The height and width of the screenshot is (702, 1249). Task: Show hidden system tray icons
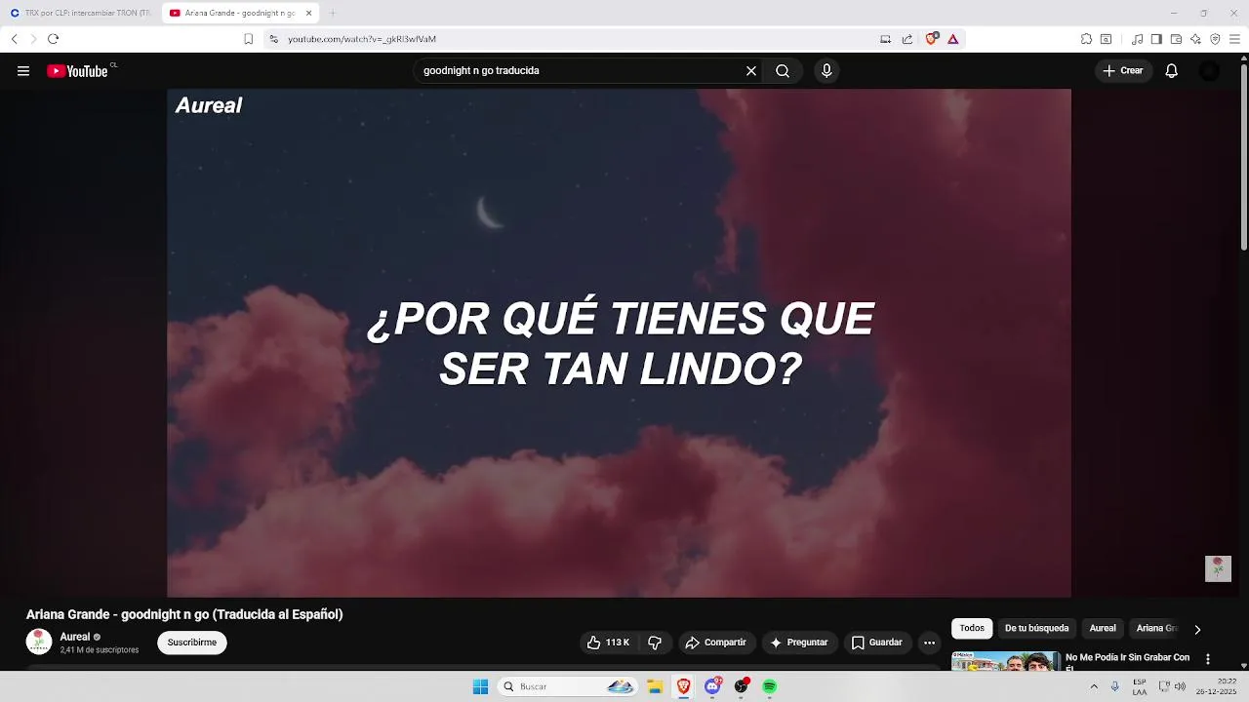click(1094, 686)
